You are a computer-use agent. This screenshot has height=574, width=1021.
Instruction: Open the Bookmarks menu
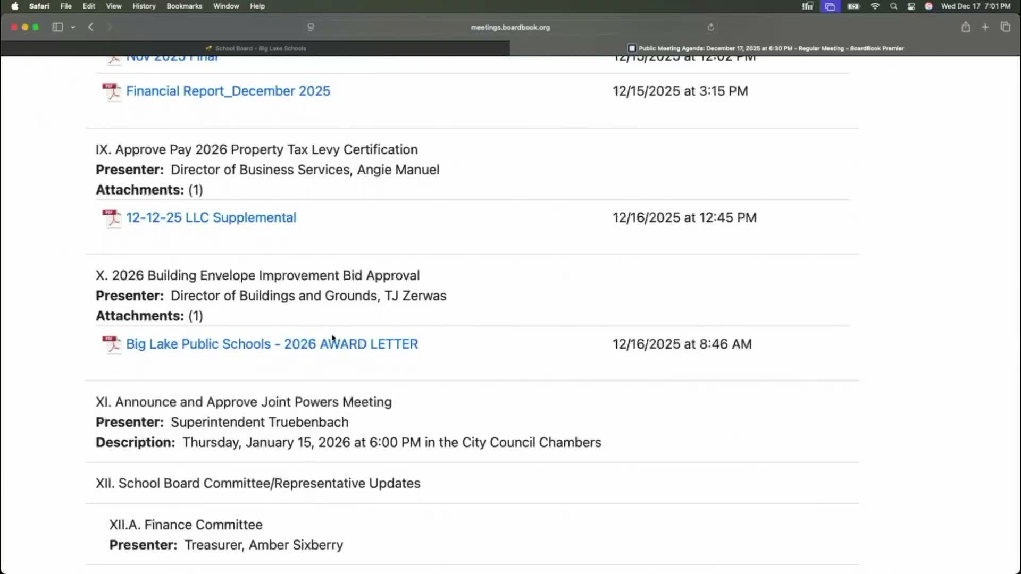click(184, 6)
